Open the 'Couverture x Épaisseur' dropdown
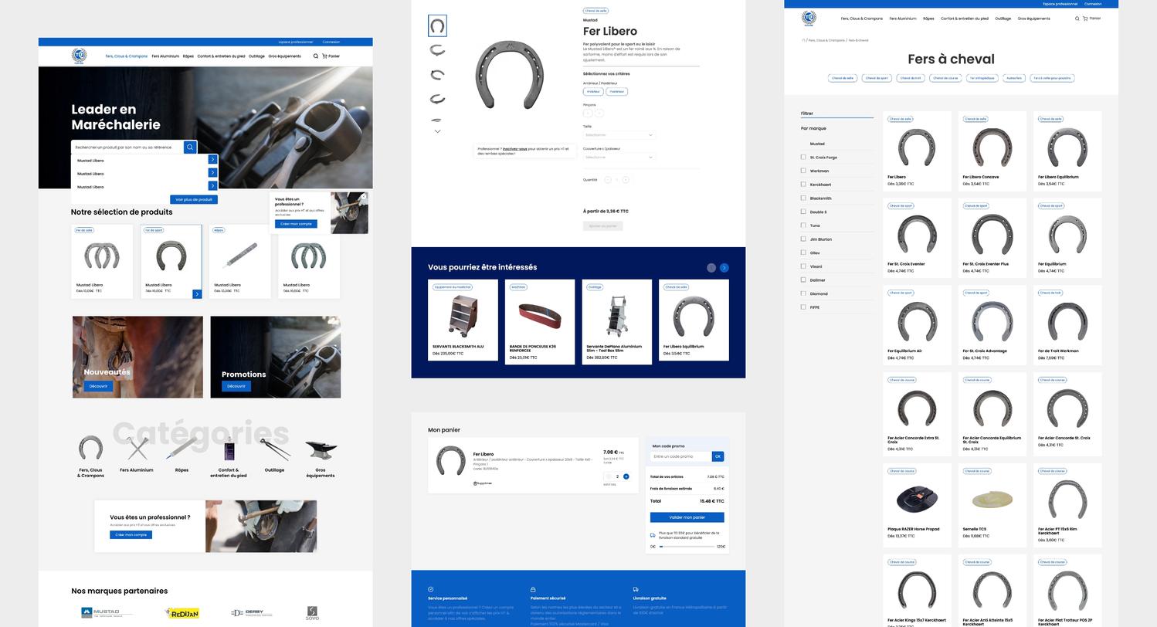1157x627 pixels. tap(619, 158)
